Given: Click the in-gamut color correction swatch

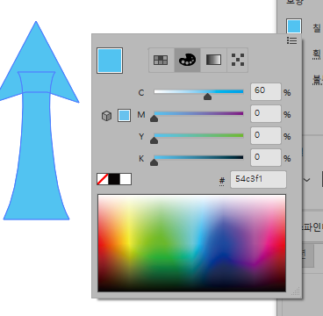Looking at the screenshot, I should pyautogui.click(x=124, y=115).
